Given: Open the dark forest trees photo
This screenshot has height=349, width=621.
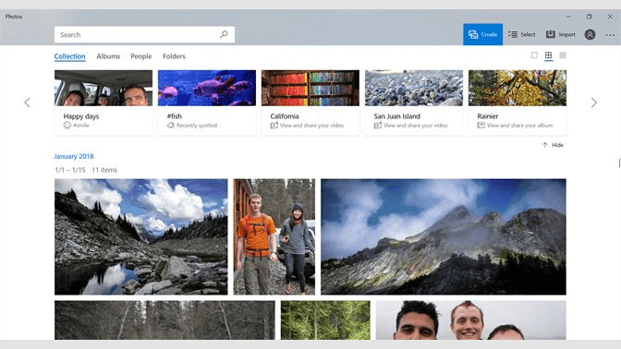Looking at the screenshot, I should click(x=164, y=320).
